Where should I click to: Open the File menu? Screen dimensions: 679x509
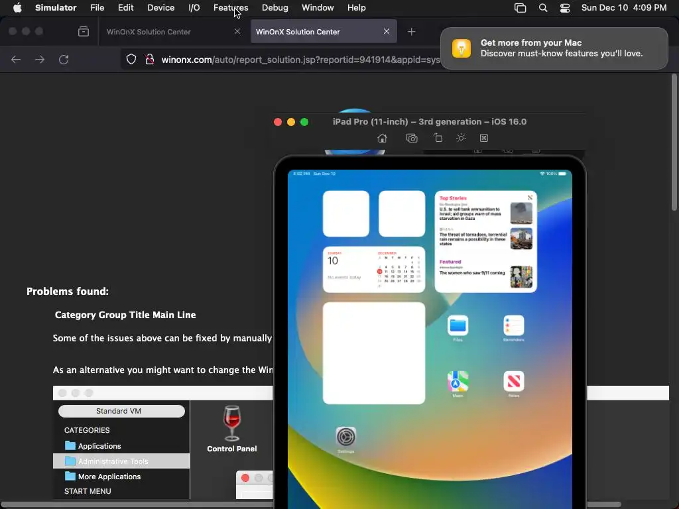coord(97,8)
